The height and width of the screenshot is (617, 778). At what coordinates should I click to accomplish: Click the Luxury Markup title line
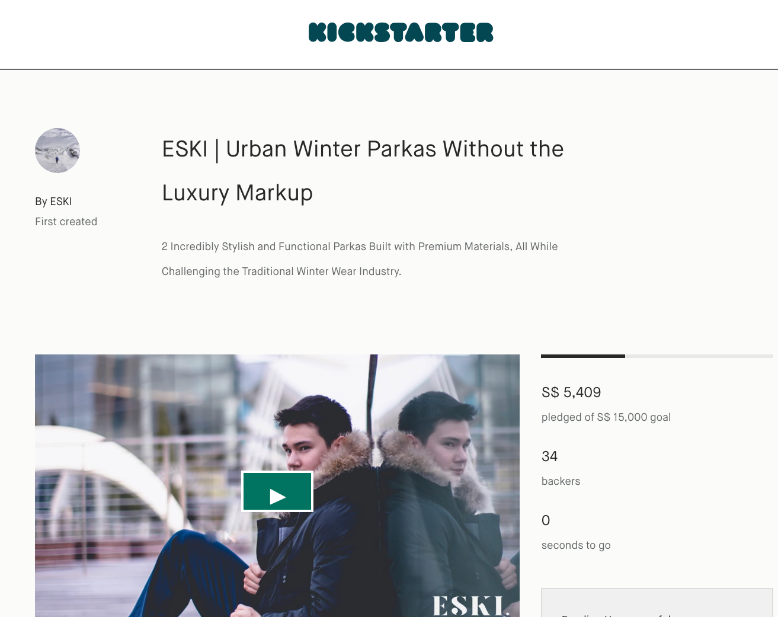(x=237, y=193)
